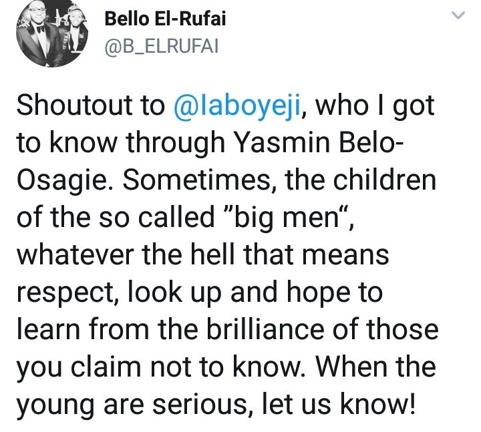Image resolution: width=481 pixels, height=432 pixels.
Task: Click the word "brilliance" in the tweet
Action: (265, 330)
